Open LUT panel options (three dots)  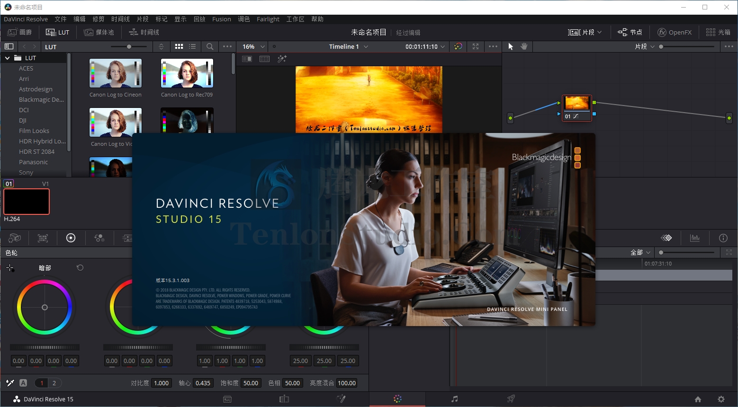[x=227, y=46]
